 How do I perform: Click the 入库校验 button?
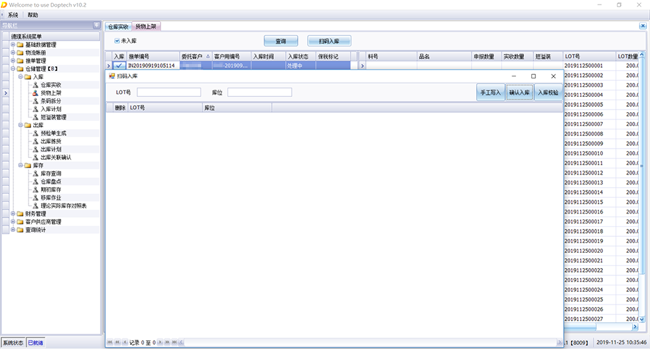pos(548,92)
